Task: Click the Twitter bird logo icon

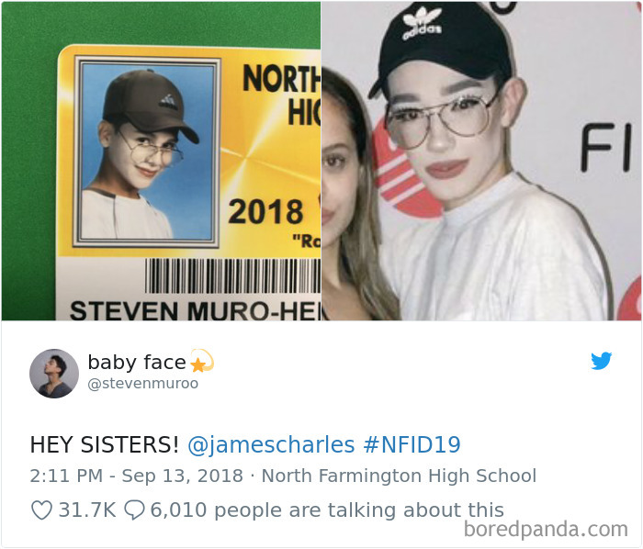Action: pyautogui.click(x=601, y=361)
